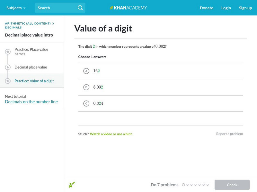
Task: Click the first problem progress dot
Action: point(183,185)
